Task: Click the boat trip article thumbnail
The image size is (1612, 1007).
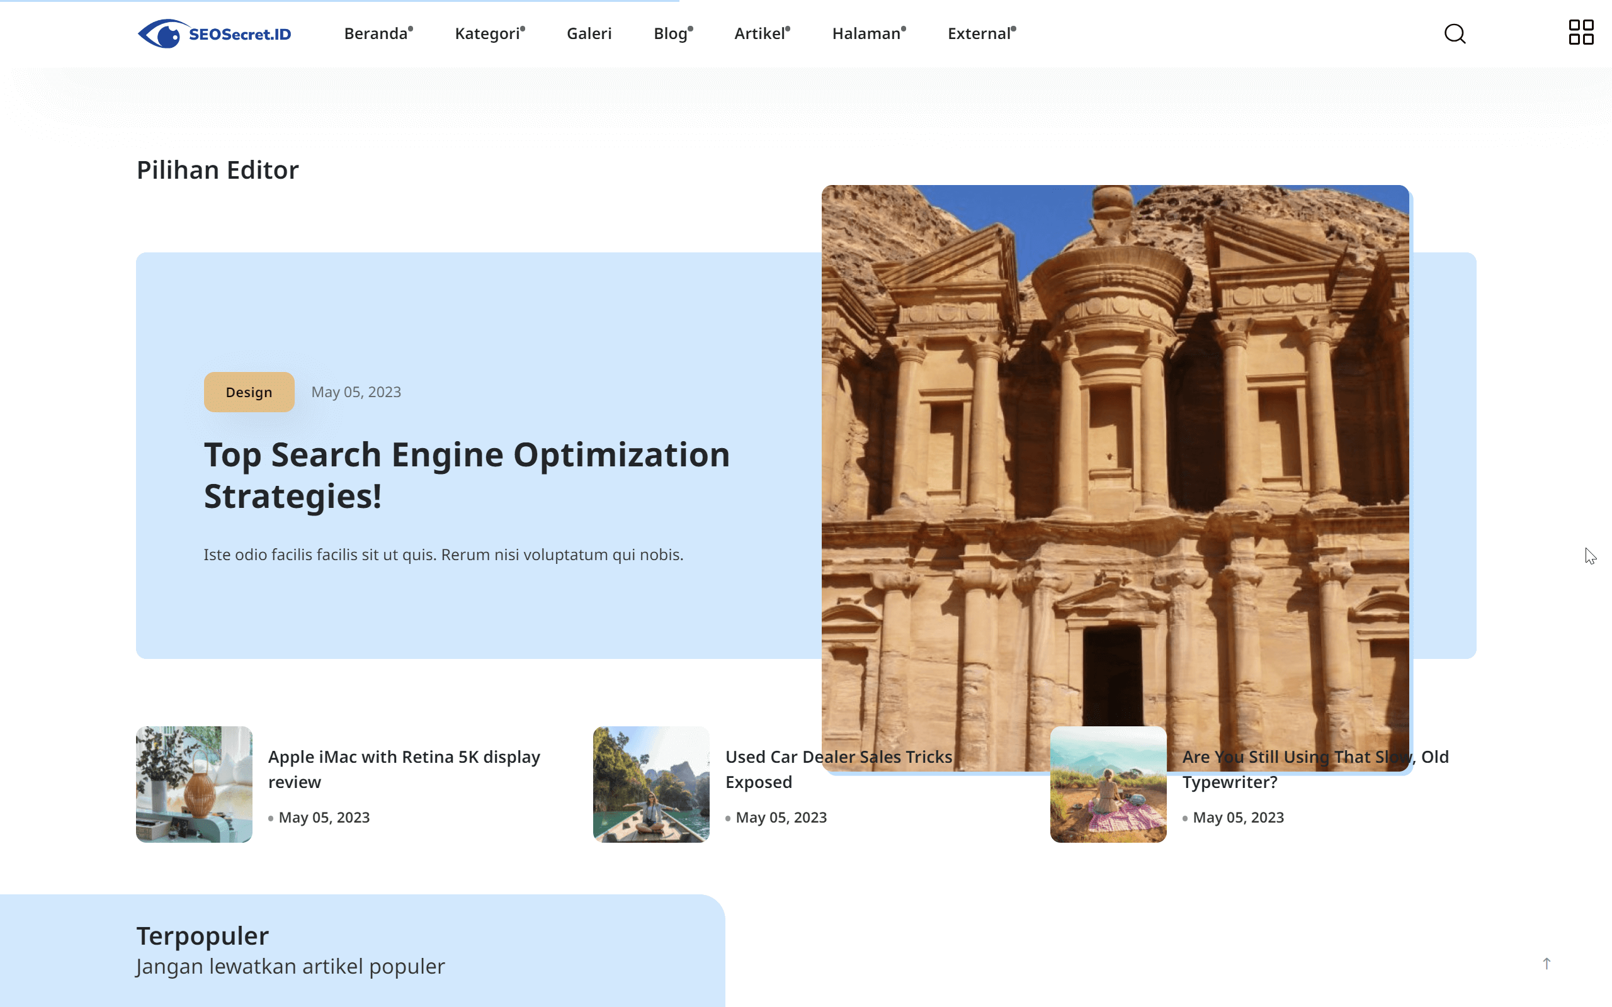Action: pyautogui.click(x=651, y=785)
